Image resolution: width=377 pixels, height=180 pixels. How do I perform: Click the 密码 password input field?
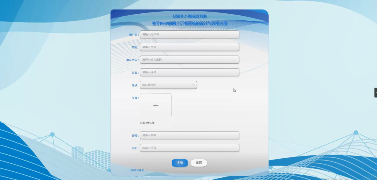click(x=189, y=47)
